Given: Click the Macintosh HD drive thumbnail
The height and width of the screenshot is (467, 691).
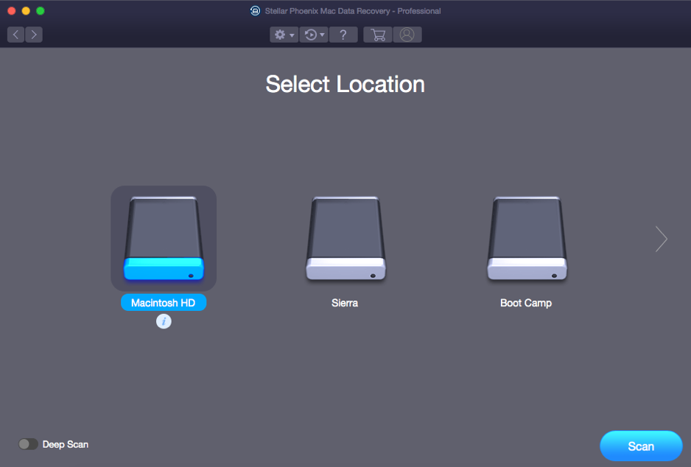Looking at the screenshot, I should [x=164, y=237].
